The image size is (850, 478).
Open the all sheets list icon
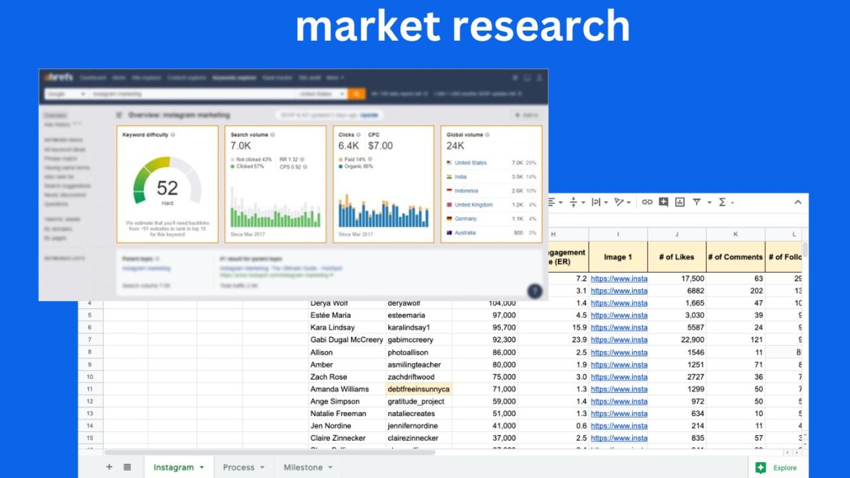pyautogui.click(x=127, y=467)
